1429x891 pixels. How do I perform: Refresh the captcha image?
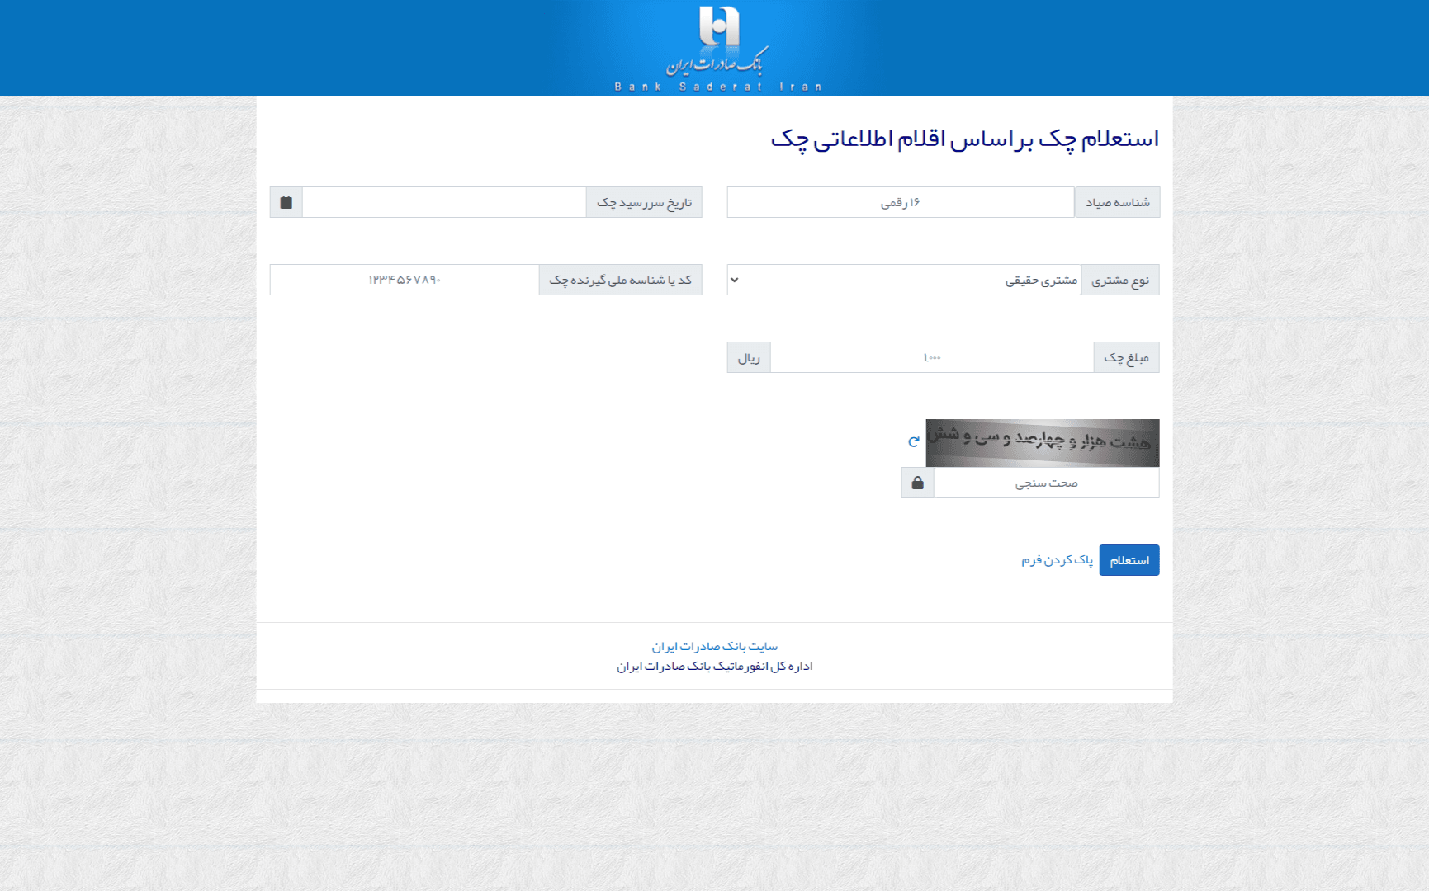[914, 441]
